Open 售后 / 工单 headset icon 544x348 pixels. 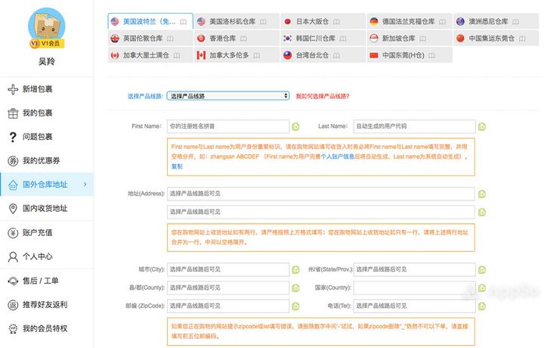(13, 281)
